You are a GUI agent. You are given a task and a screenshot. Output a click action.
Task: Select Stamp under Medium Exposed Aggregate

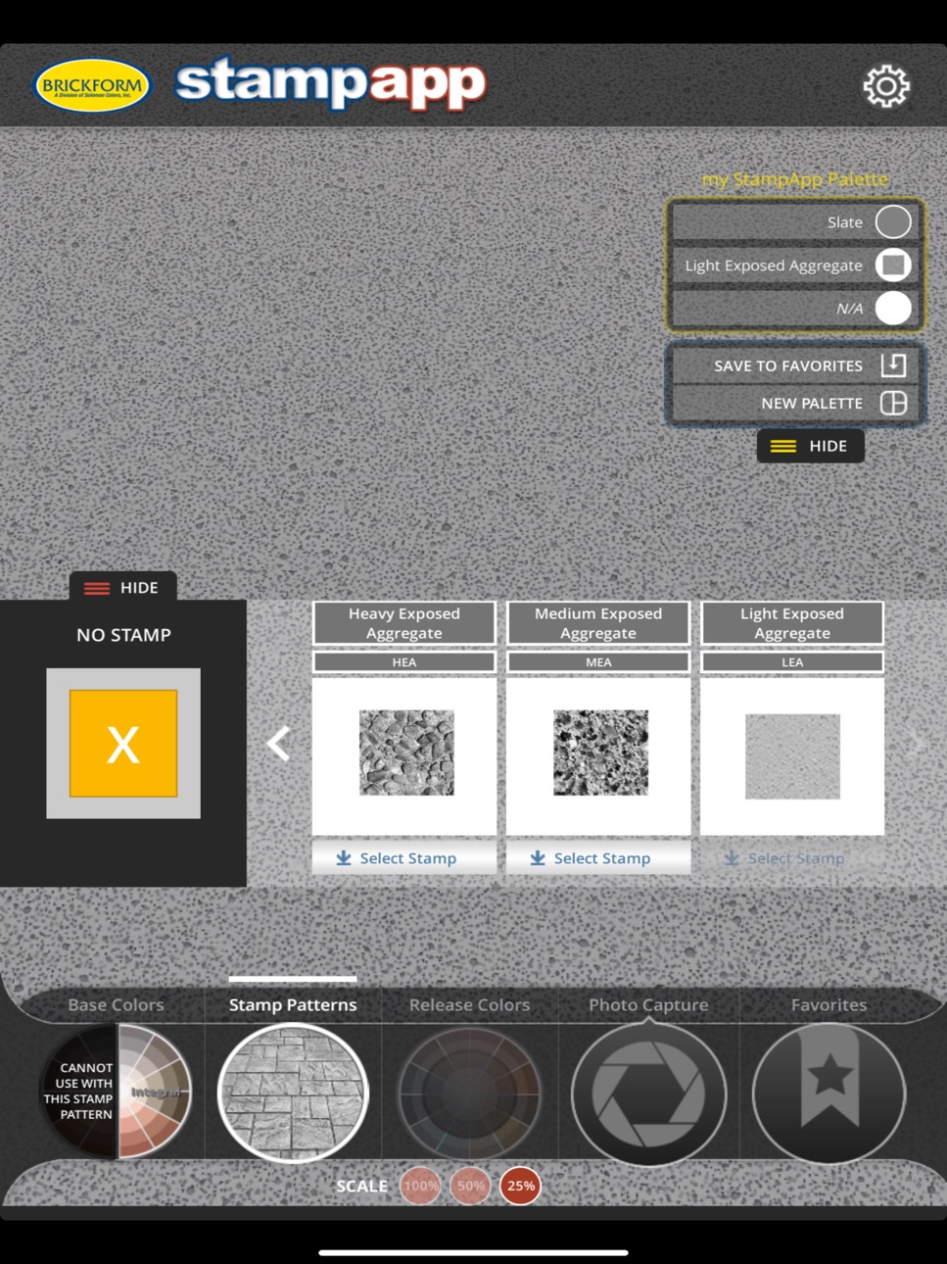tap(598, 857)
